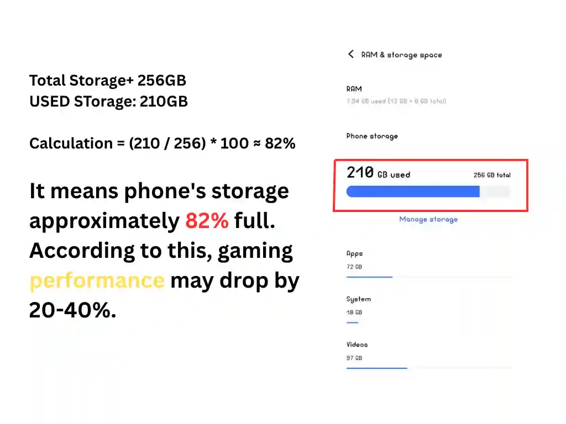Click the Total Storage+ 256GB line
566x424 pixels.
(x=107, y=81)
